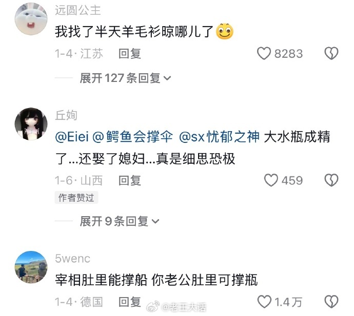This screenshot has height=316, width=354.
Task: Expand 9 replies under 丘姰's comment
Action: click(120, 221)
